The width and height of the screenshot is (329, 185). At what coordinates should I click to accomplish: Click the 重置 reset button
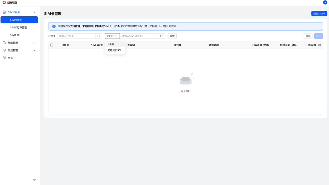pyautogui.click(x=172, y=36)
